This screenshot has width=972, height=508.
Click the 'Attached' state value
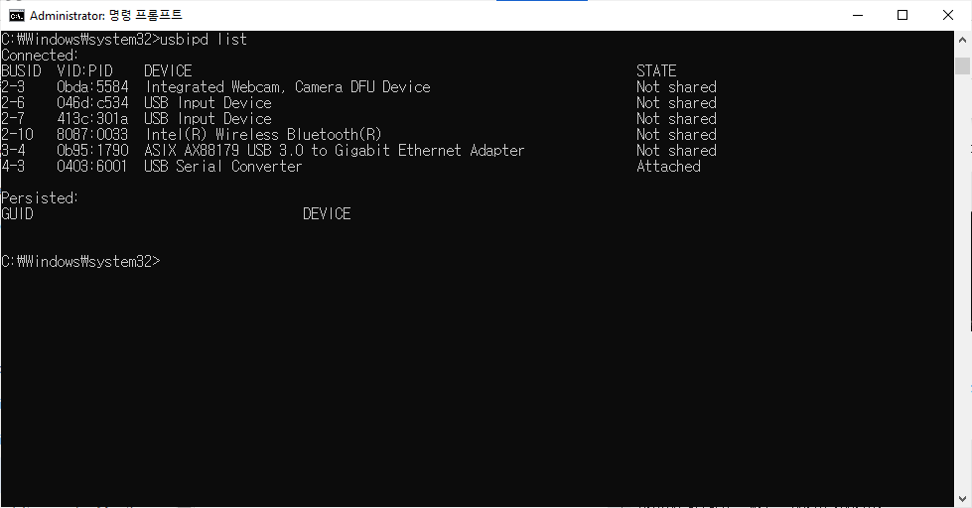[668, 167]
